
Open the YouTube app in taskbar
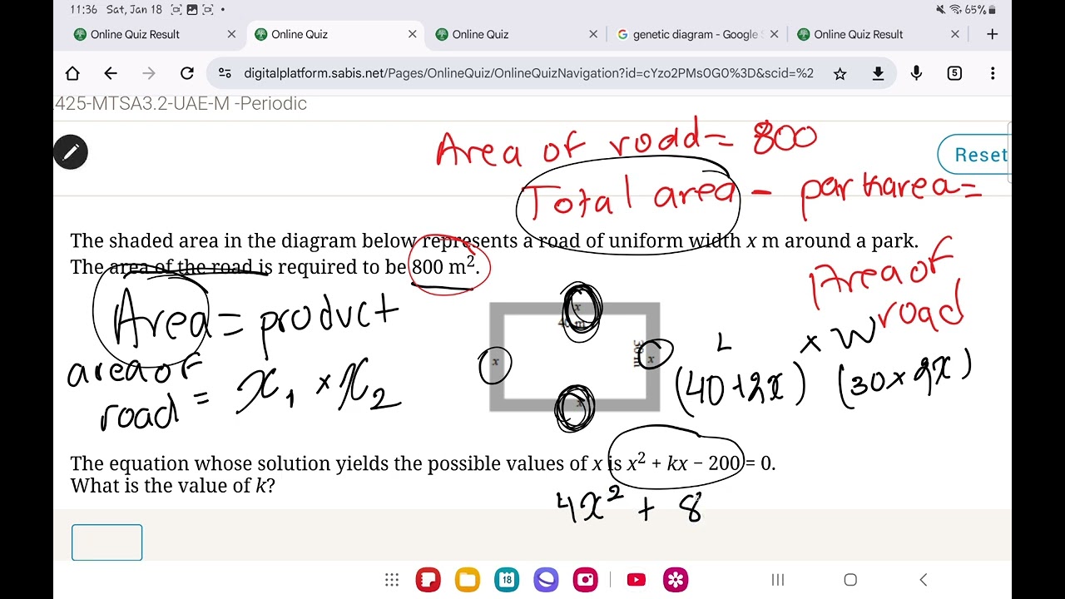(x=637, y=580)
